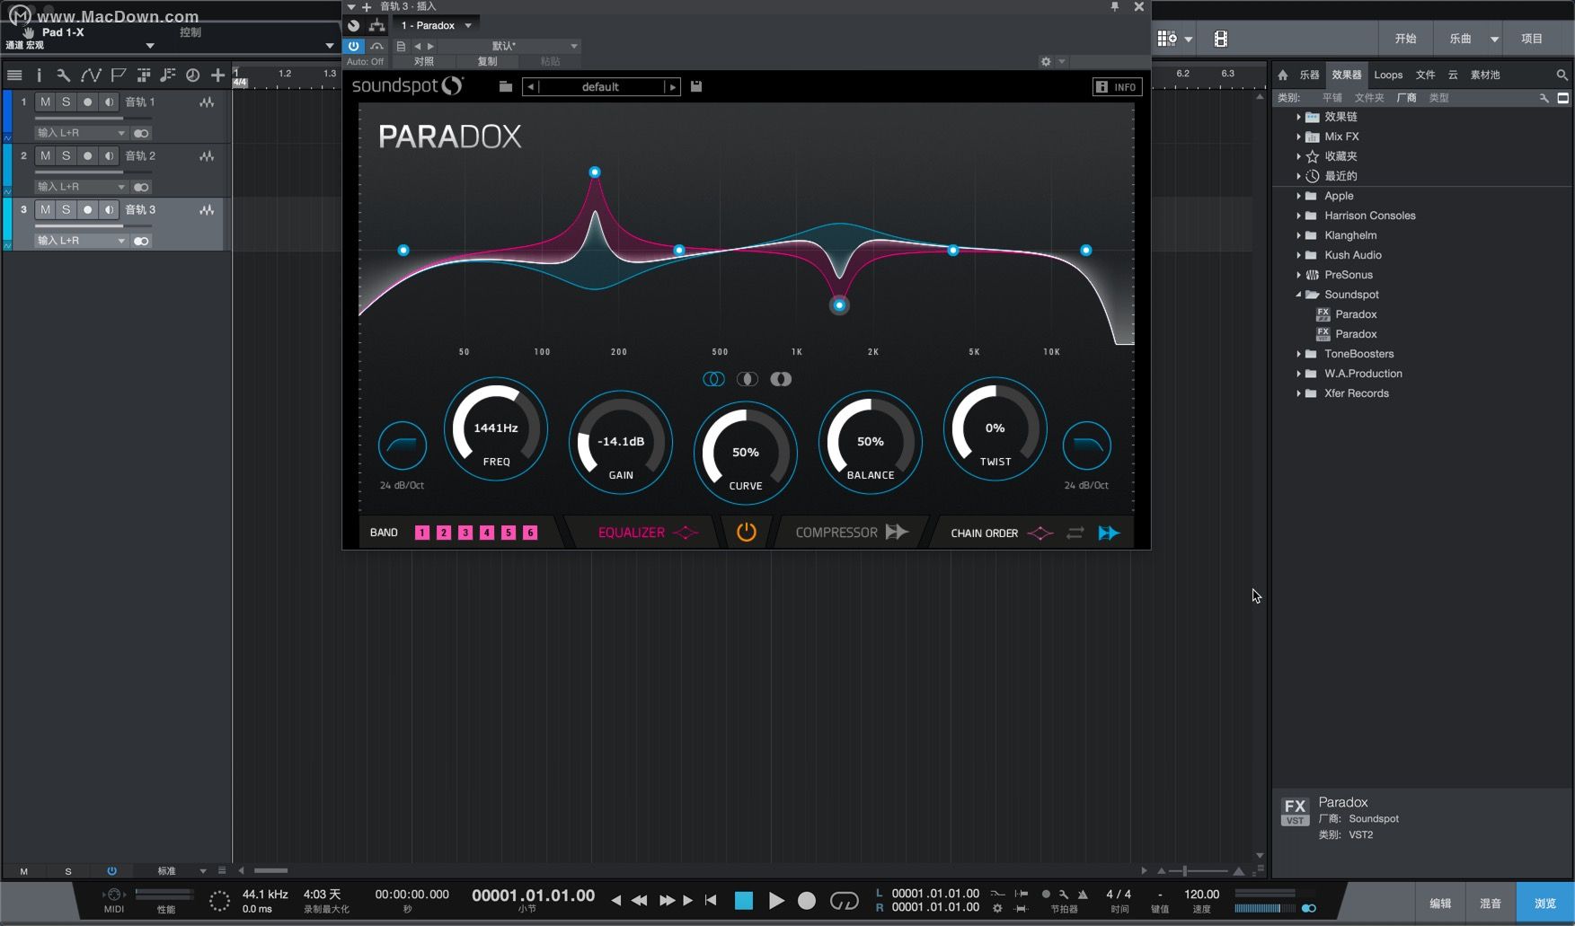This screenshot has width=1575, height=926.
Task: Open the 混音 mix view
Action: click(x=1491, y=904)
